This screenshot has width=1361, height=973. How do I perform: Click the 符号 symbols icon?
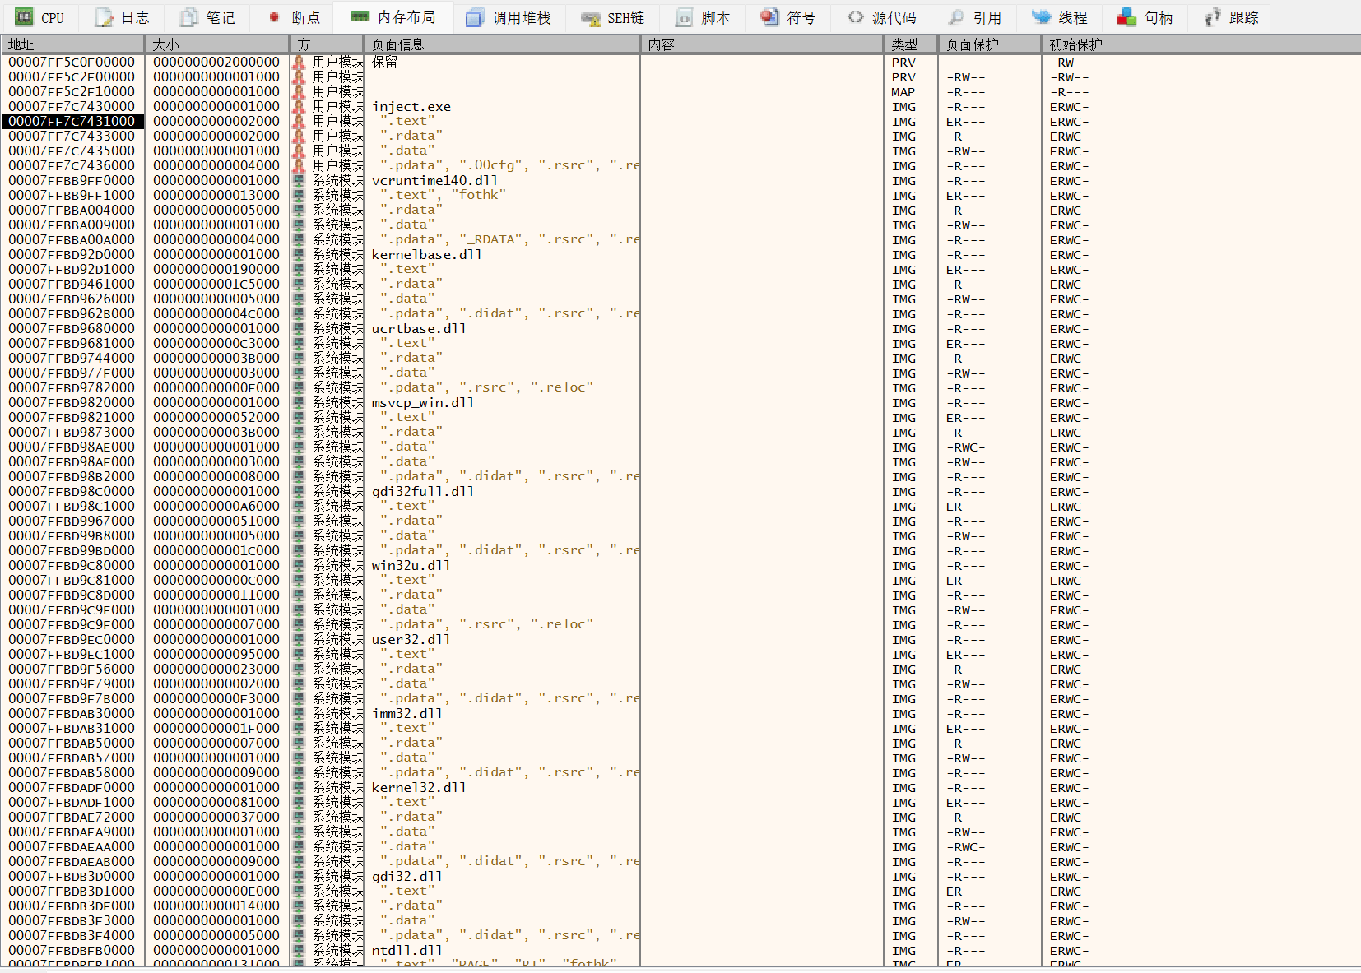[769, 17]
